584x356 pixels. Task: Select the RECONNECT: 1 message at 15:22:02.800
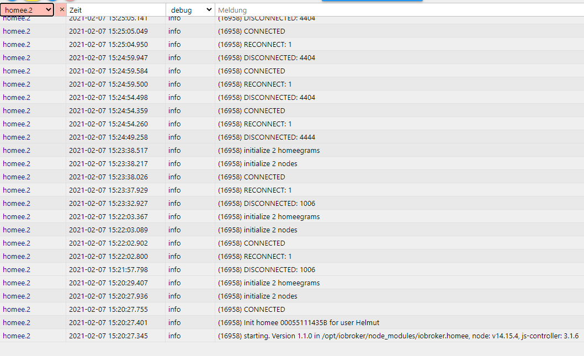[x=255, y=257]
